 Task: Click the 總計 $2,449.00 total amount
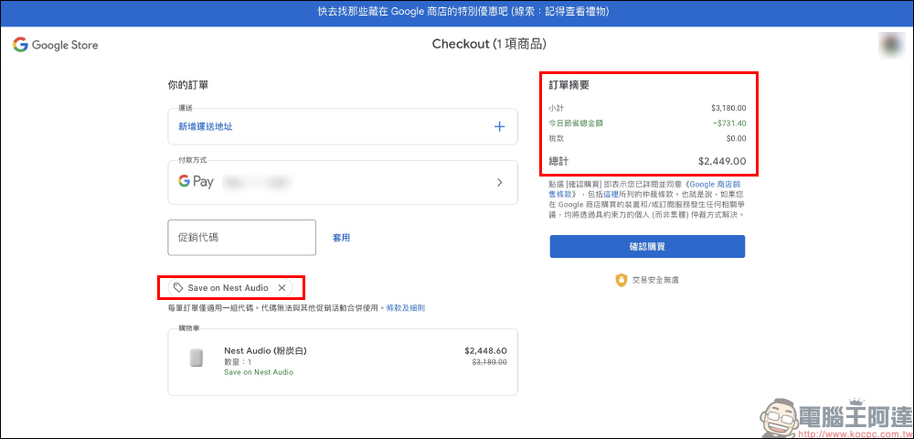(722, 162)
